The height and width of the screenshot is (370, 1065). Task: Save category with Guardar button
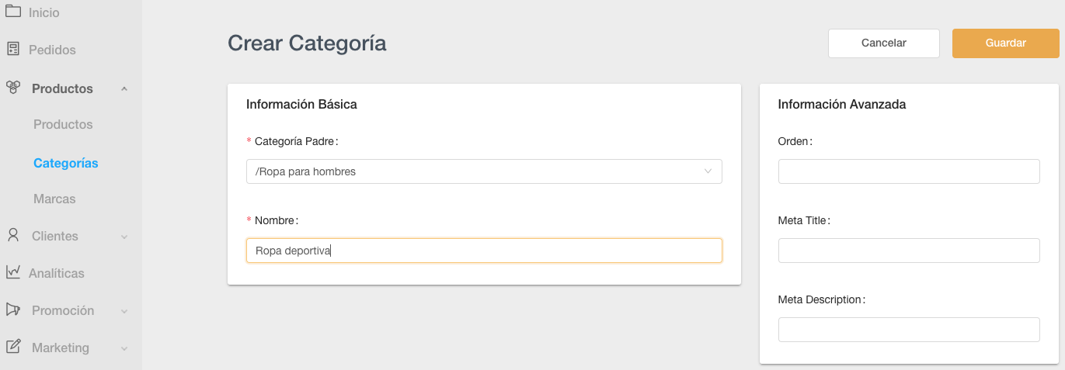point(1005,43)
